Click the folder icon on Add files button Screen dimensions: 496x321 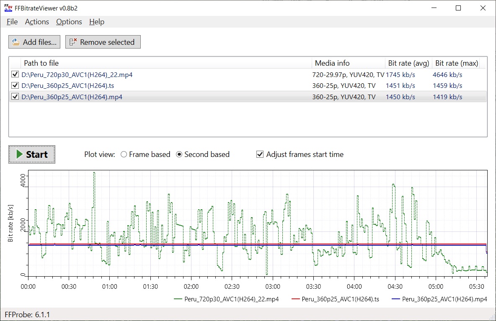pos(16,42)
